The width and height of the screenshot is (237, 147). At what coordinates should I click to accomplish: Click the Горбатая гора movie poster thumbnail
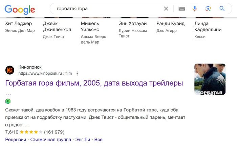[x=210, y=79]
